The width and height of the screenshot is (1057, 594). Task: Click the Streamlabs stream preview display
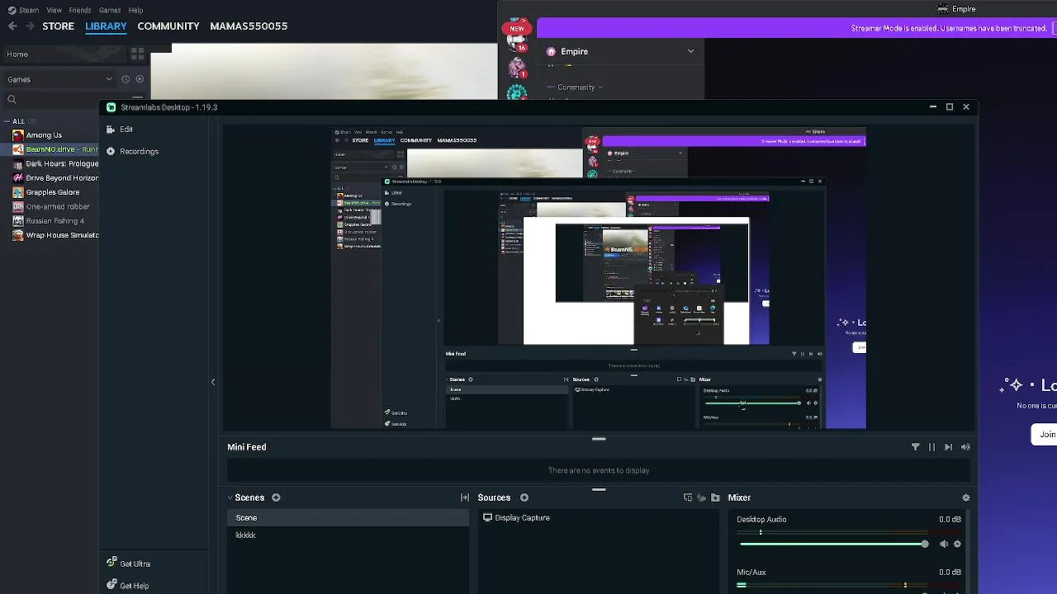599,278
